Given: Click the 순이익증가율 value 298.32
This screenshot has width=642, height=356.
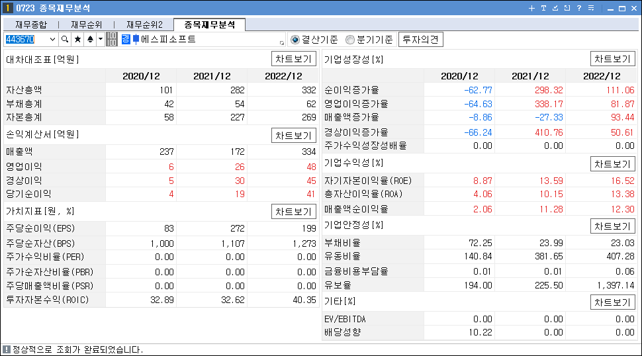Looking at the screenshot, I should tap(548, 90).
